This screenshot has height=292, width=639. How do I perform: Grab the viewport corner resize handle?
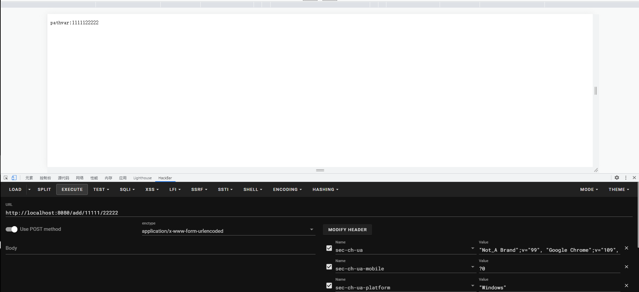596,170
